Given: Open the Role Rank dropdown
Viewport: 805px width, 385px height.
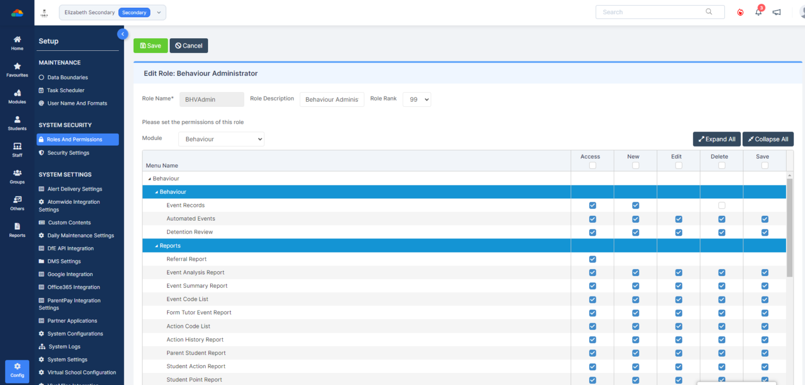Looking at the screenshot, I should (x=417, y=99).
